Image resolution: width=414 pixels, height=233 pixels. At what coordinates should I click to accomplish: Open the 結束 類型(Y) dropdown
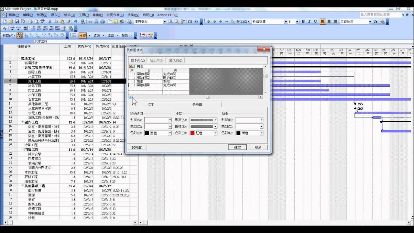(262, 127)
